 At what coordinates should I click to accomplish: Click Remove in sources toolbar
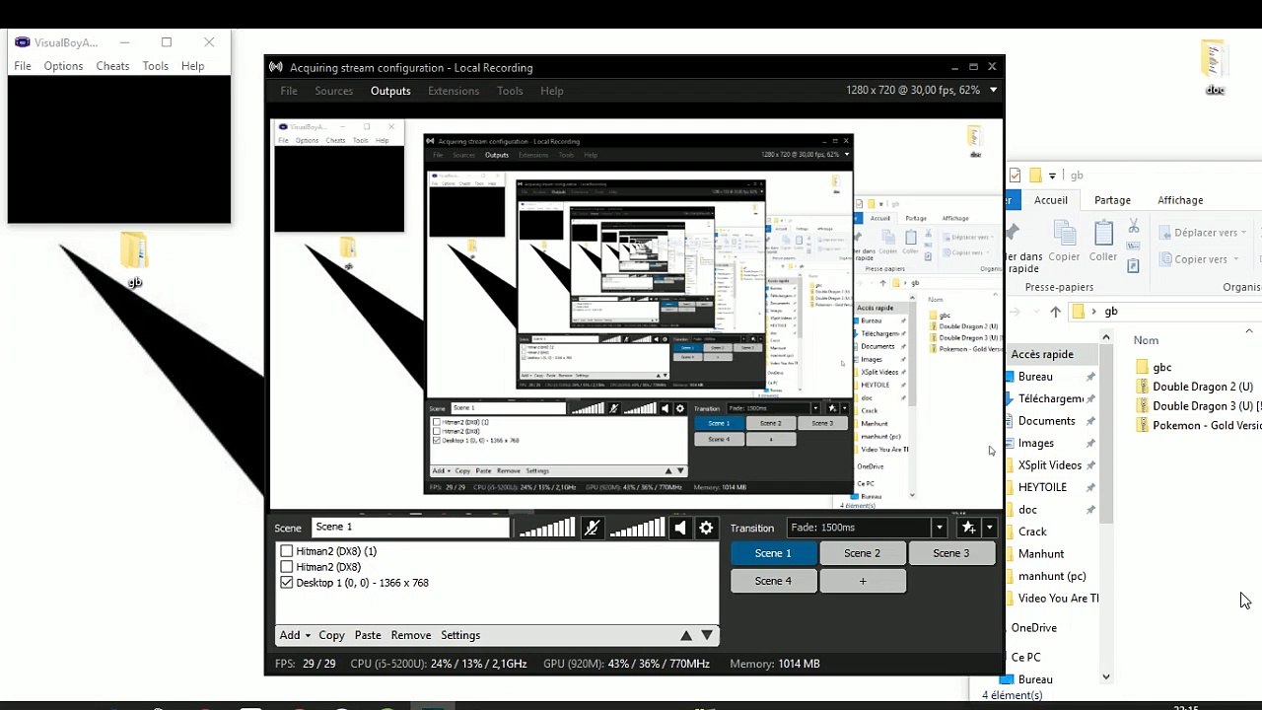click(411, 636)
